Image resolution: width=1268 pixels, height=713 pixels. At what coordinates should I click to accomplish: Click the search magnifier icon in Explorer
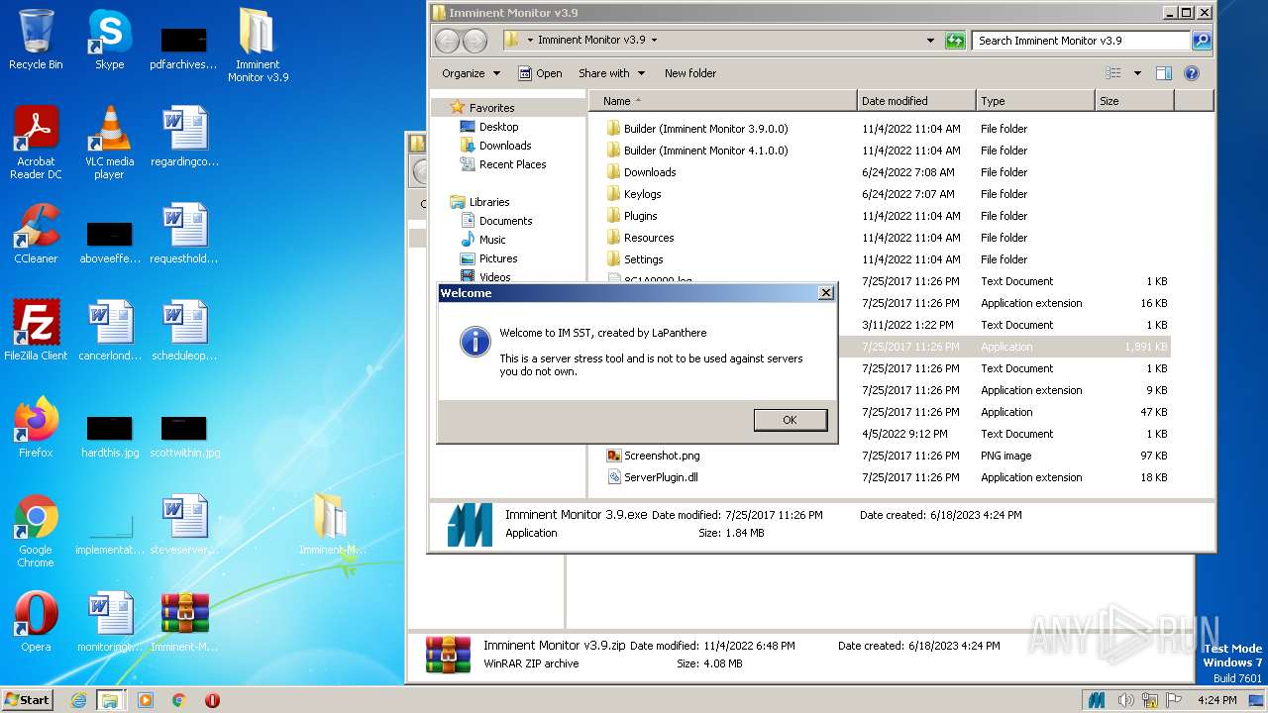pyautogui.click(x=1202, y=41)
